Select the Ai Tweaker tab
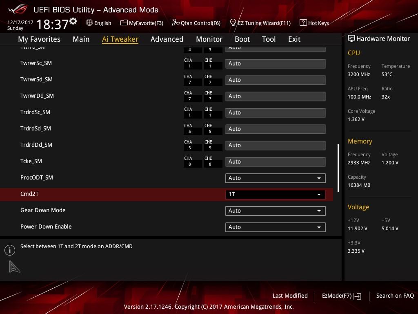This screenshot has width=418, height=314. tap(120, 39)
